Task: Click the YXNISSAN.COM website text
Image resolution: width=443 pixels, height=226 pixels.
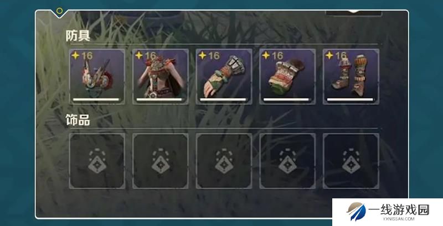Action: point(399,219)
